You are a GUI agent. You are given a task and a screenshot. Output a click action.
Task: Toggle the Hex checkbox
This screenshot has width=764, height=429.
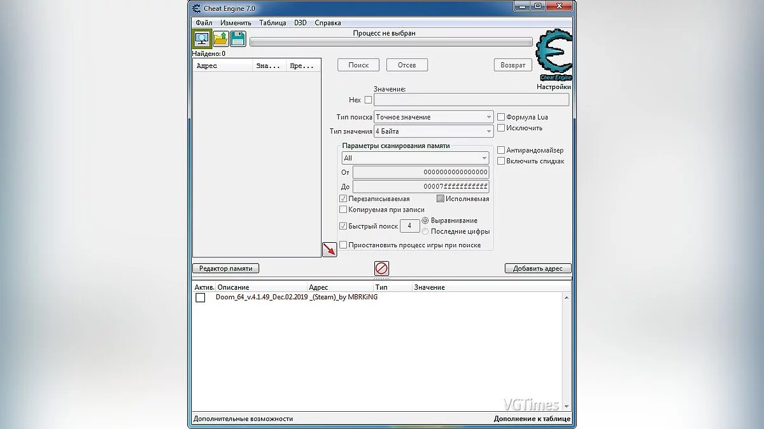click(368, 100)
